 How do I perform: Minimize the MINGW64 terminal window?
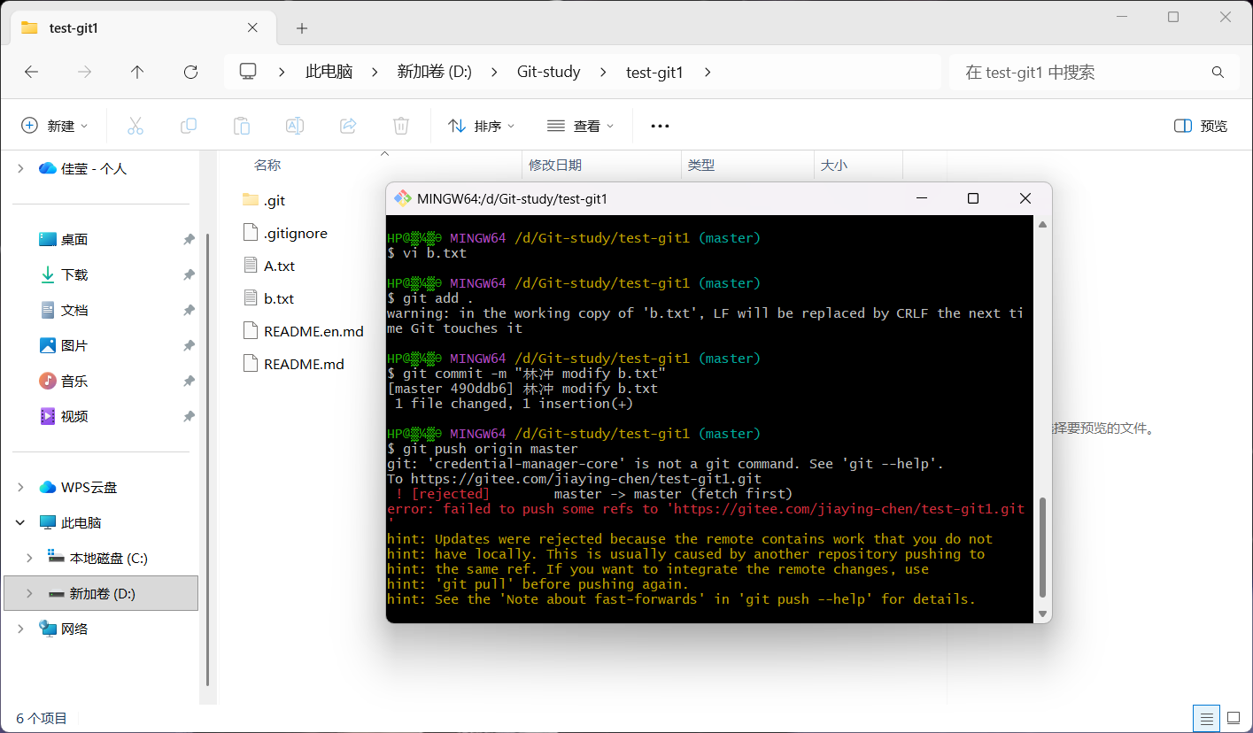click(x=922, y=198)
